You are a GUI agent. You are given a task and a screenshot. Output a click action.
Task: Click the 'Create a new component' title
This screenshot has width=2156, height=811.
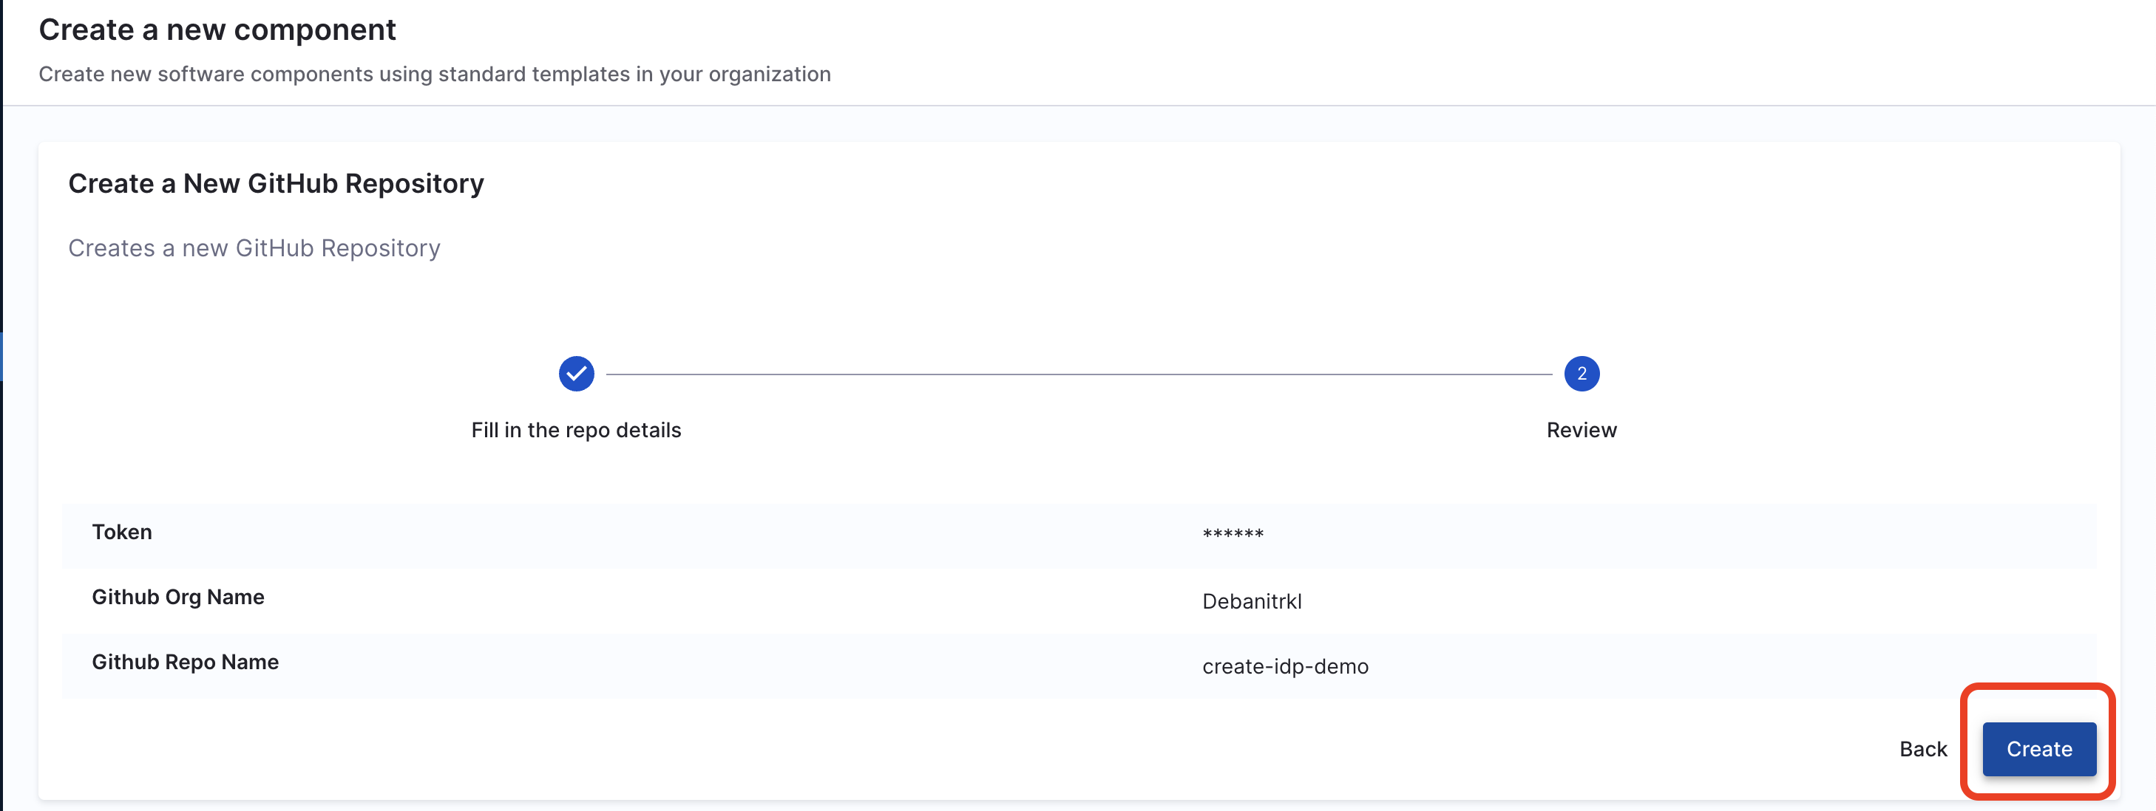pyautogui.click(x=217, y=30)
